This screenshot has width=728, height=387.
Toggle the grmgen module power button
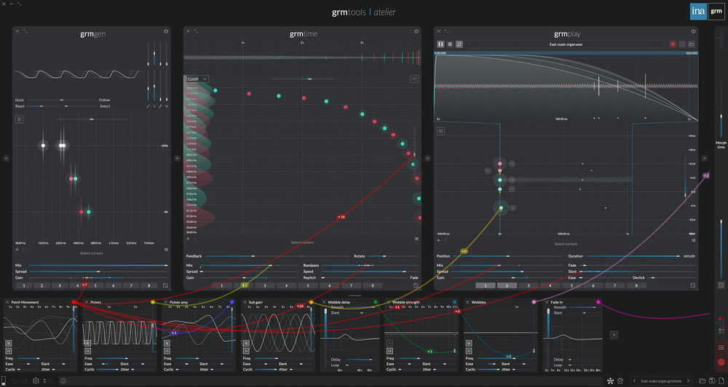click(x=166, y=31)
